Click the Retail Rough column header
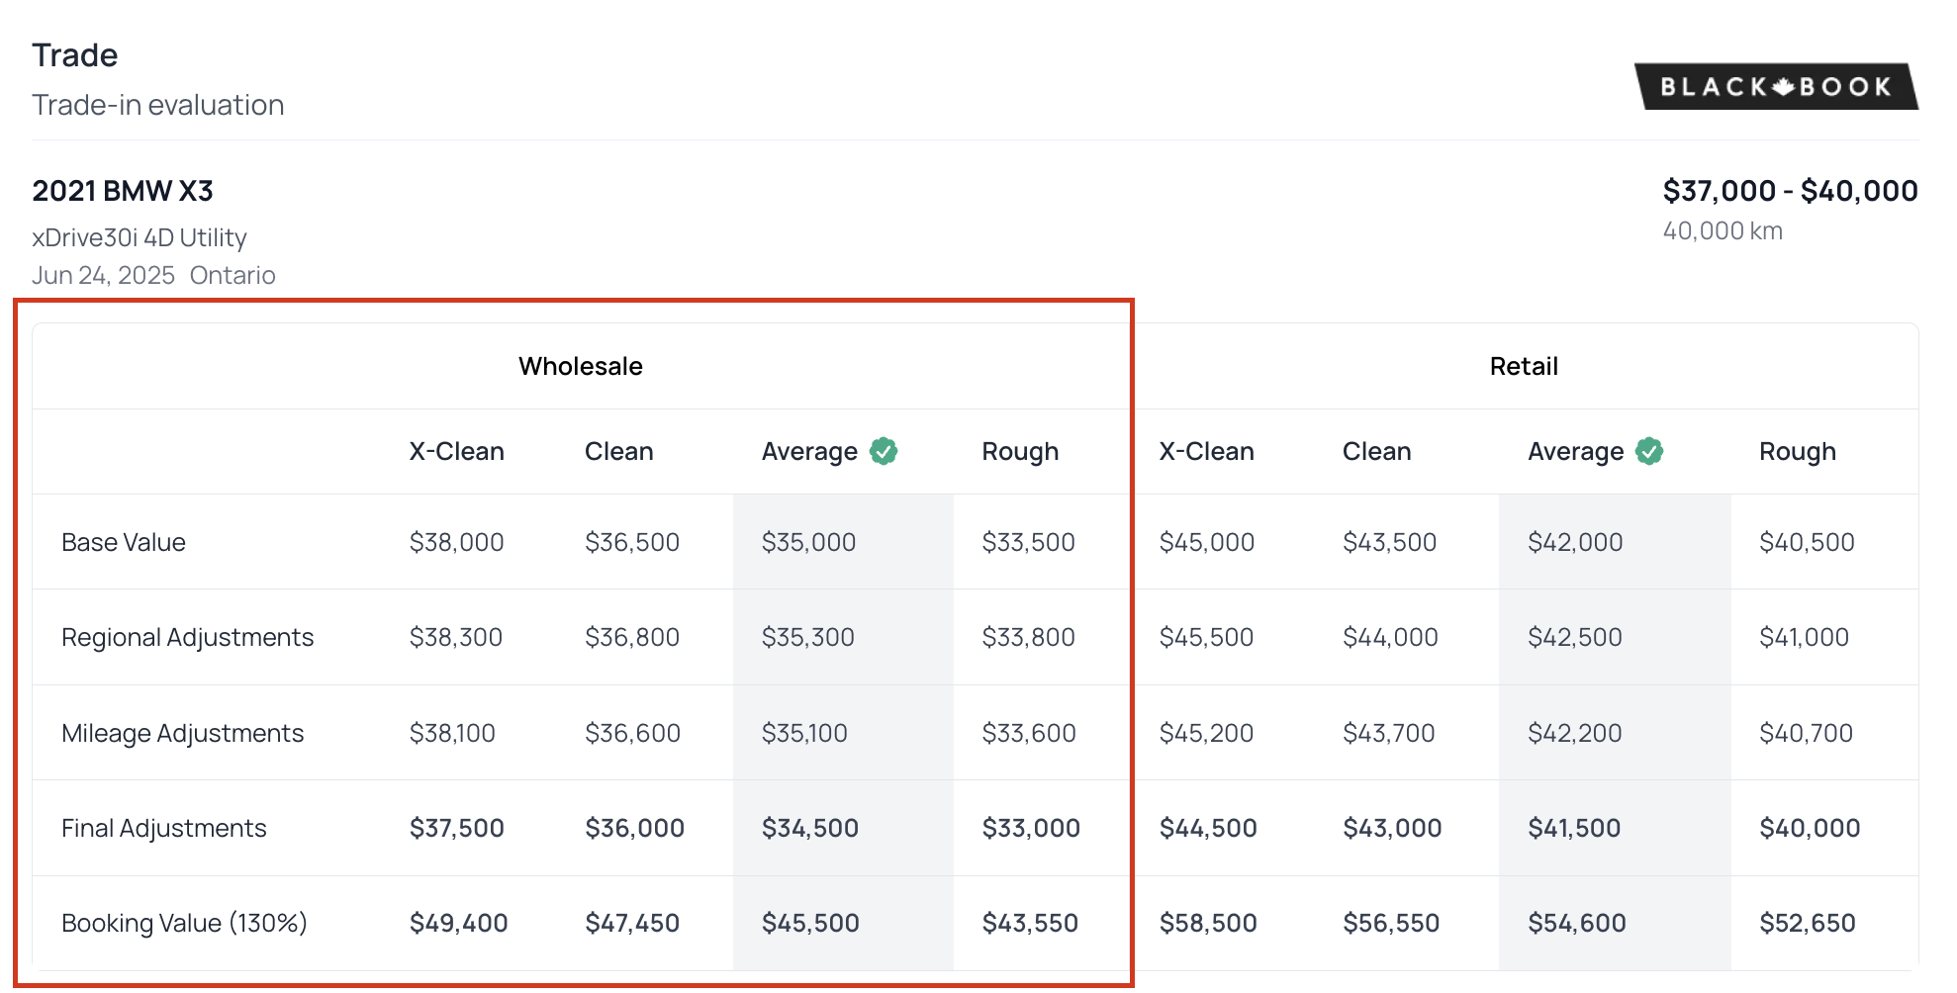 tap(1797, 451)
